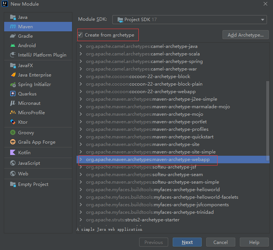Expand myfaces-archetype-helloworld node
The height and width of the screenshot is (250, 273).
tap(81, 189)
